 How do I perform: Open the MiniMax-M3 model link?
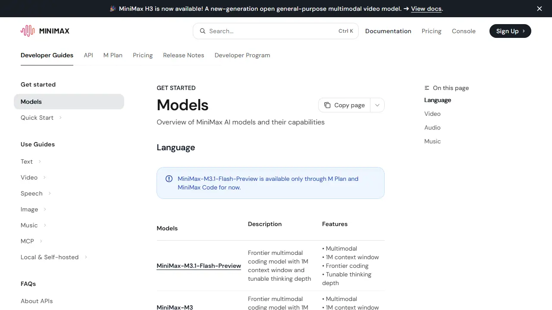click(175, 307)
